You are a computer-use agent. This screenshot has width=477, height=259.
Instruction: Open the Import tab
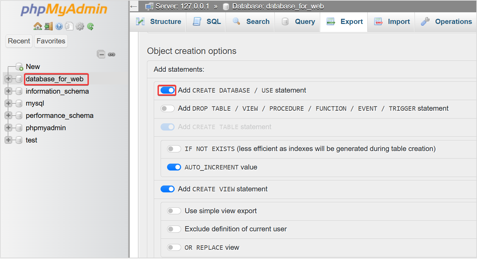[x=392, y=22]
